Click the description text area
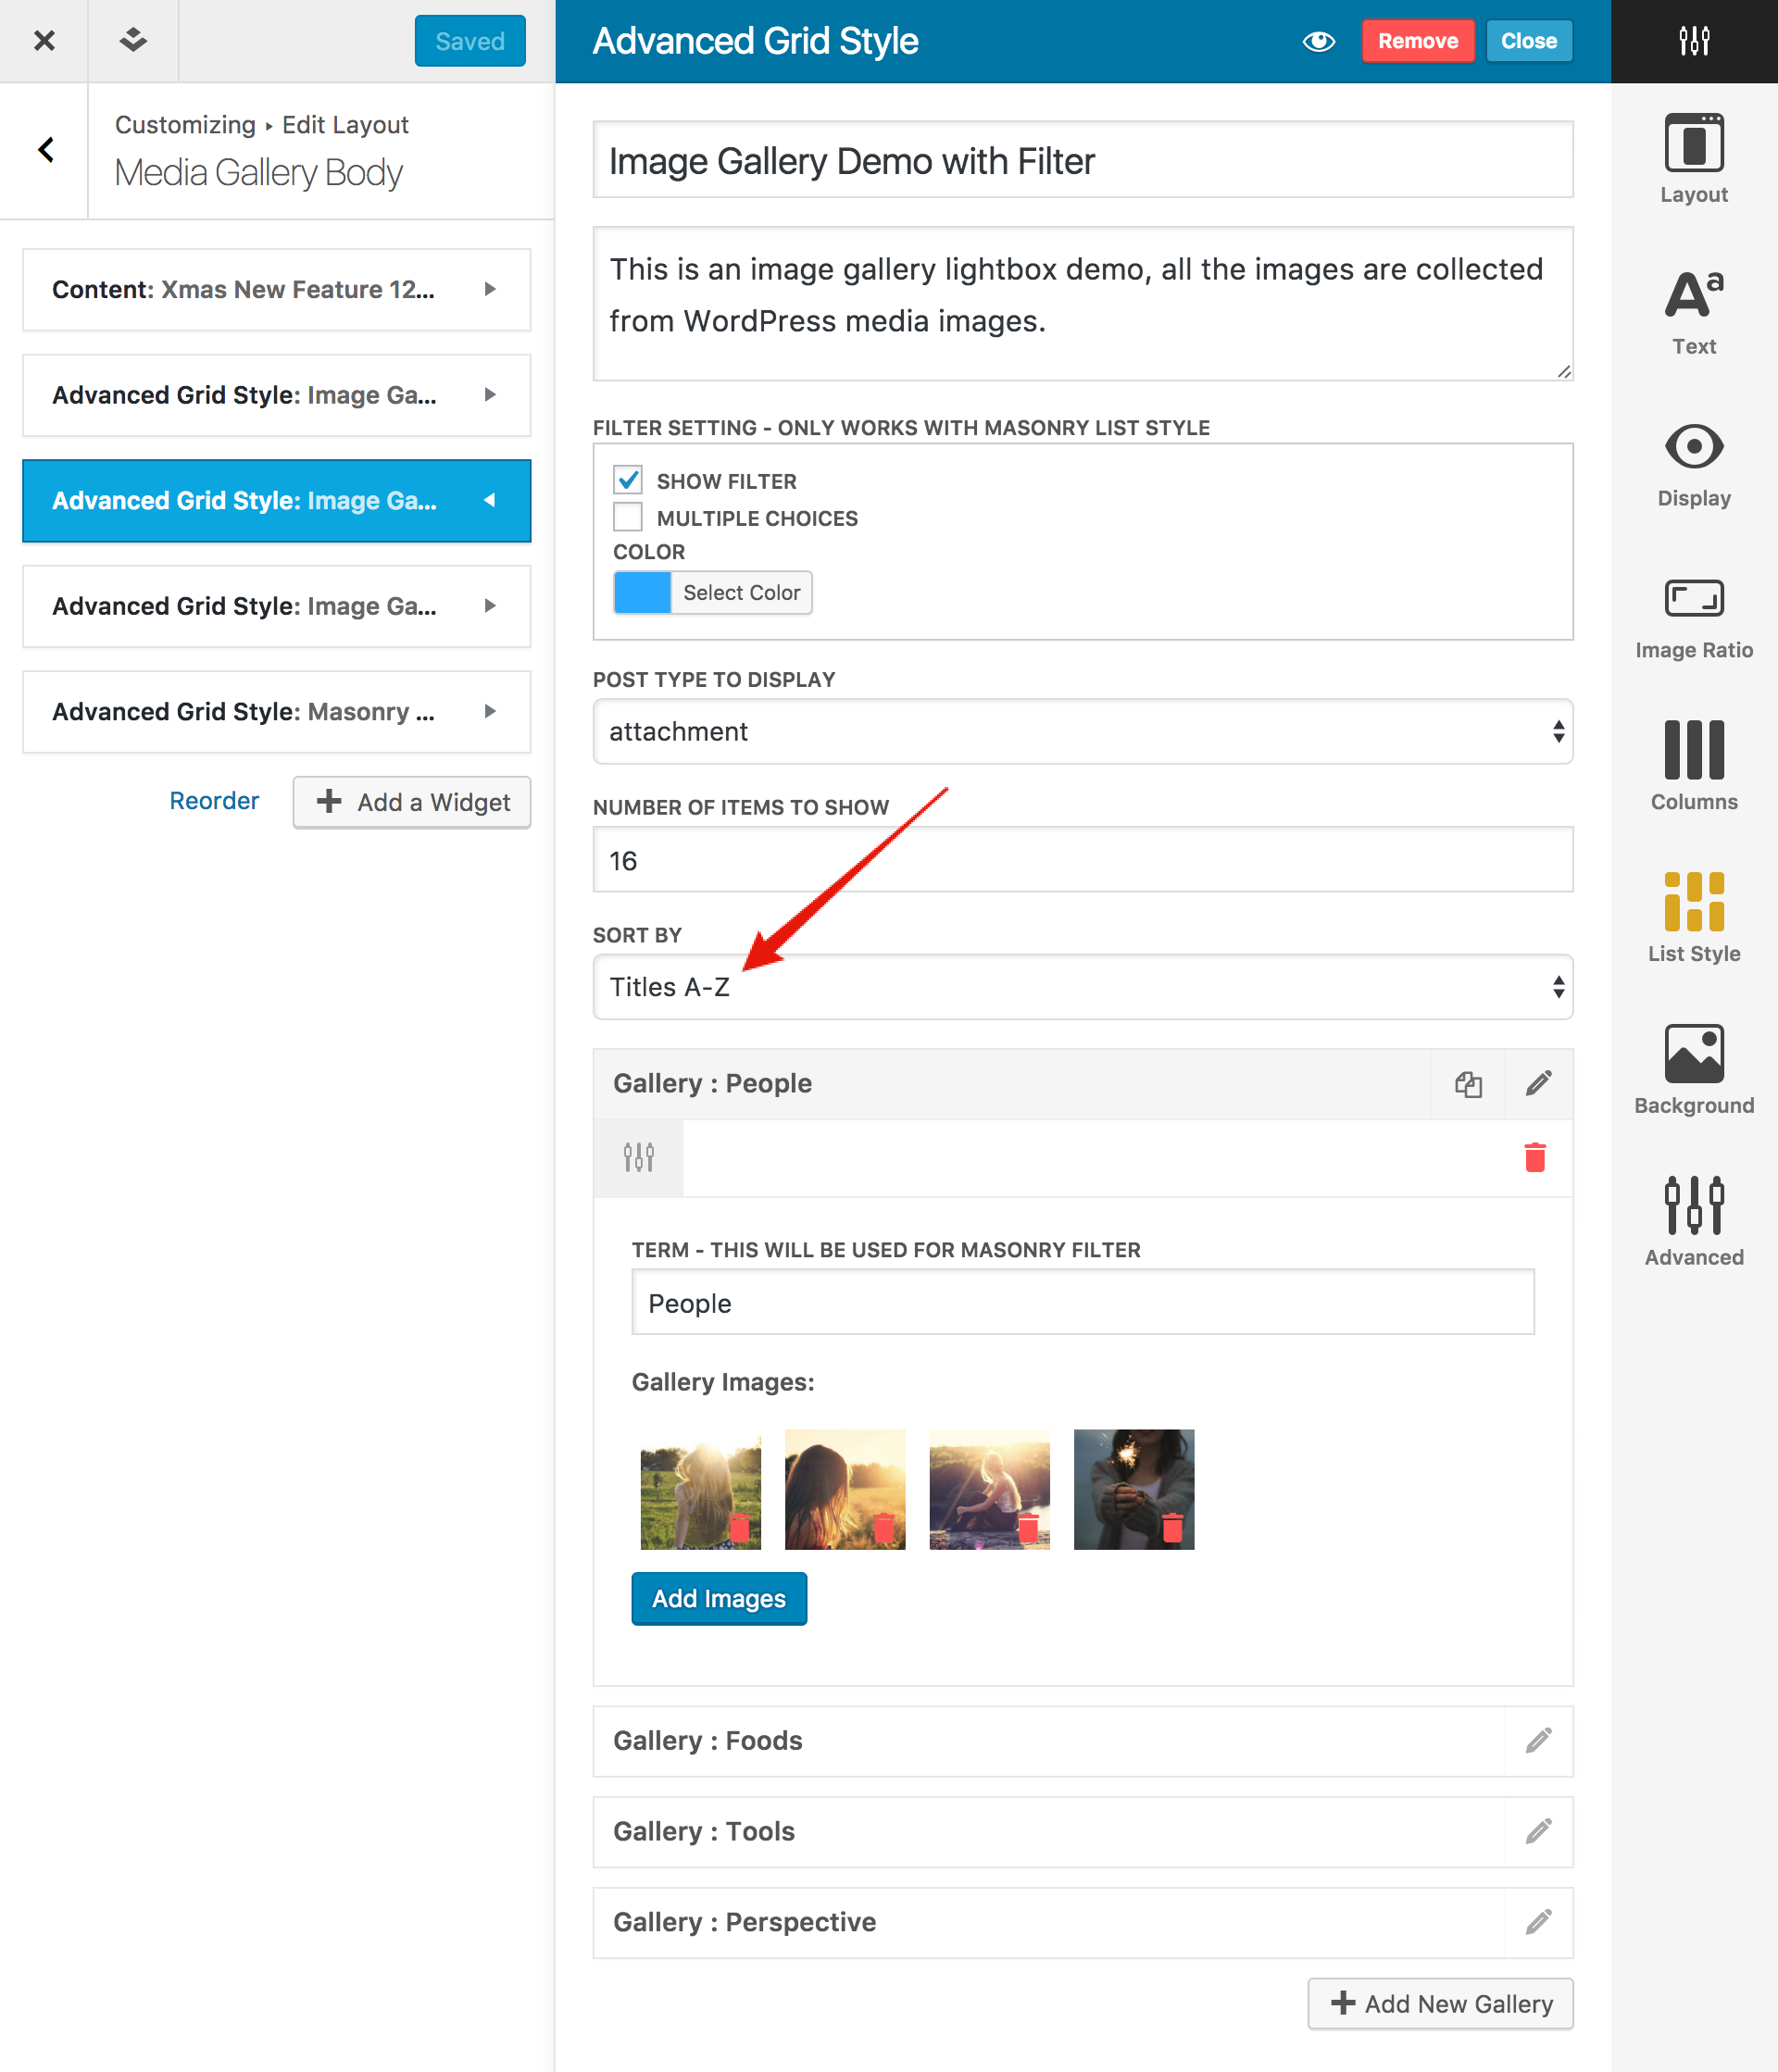 pos(1083,304)
